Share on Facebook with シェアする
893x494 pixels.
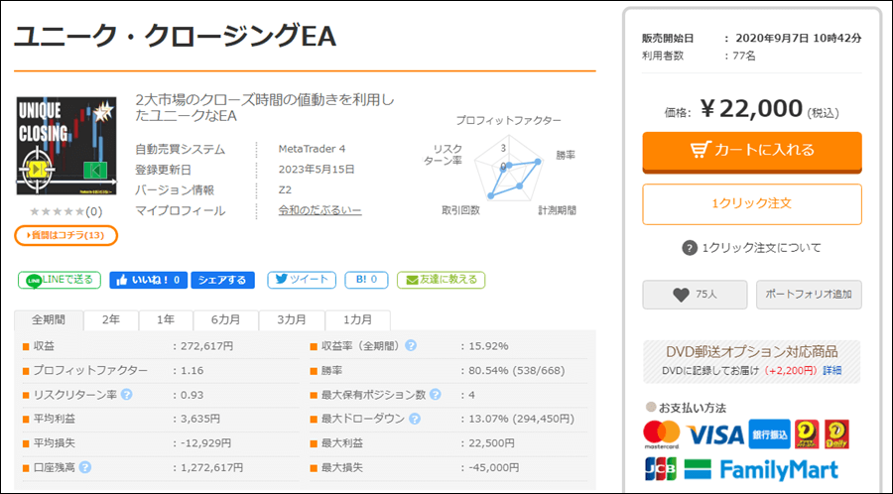click(x=222, y=281)
